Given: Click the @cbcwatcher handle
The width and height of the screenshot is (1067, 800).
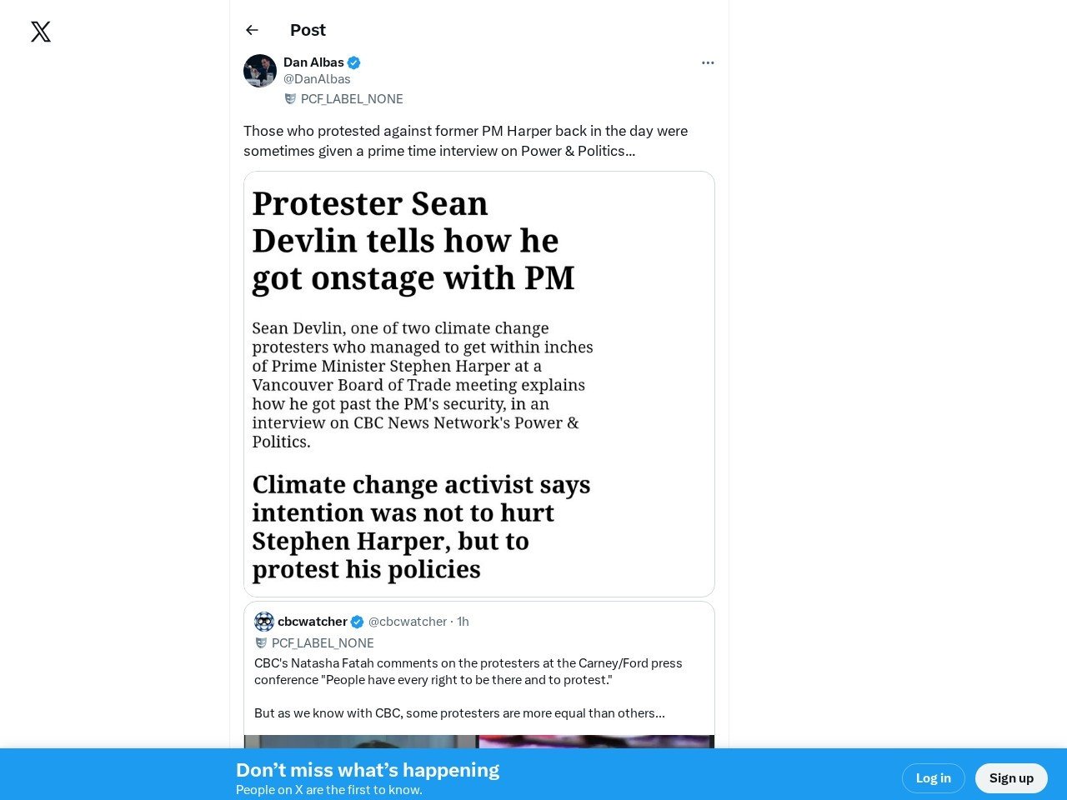Looking at the screenshot, I should [x=408, y=622].
